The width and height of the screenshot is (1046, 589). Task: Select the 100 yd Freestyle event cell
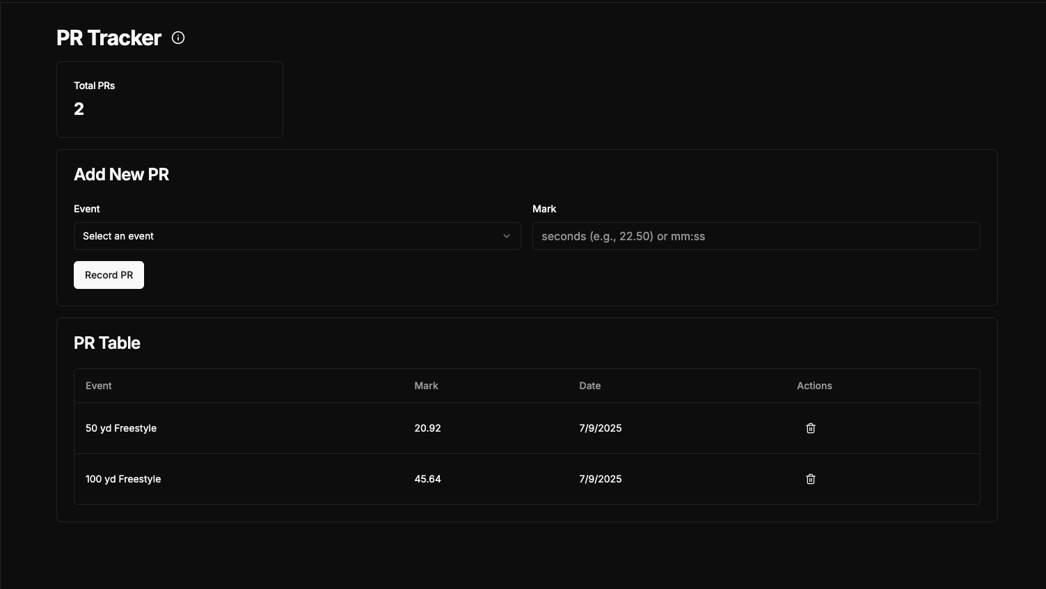pos(123,479)
